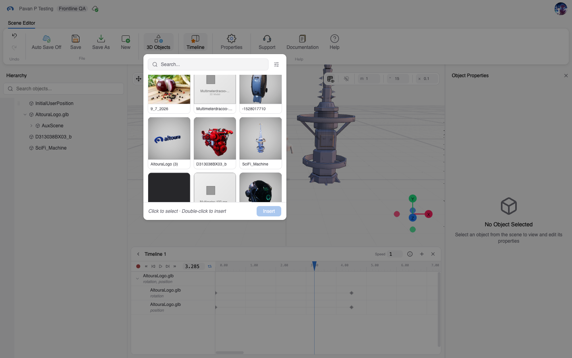The image size is (572, 358).
Task: Open the user profile avatar
Action: coord(560,9)
